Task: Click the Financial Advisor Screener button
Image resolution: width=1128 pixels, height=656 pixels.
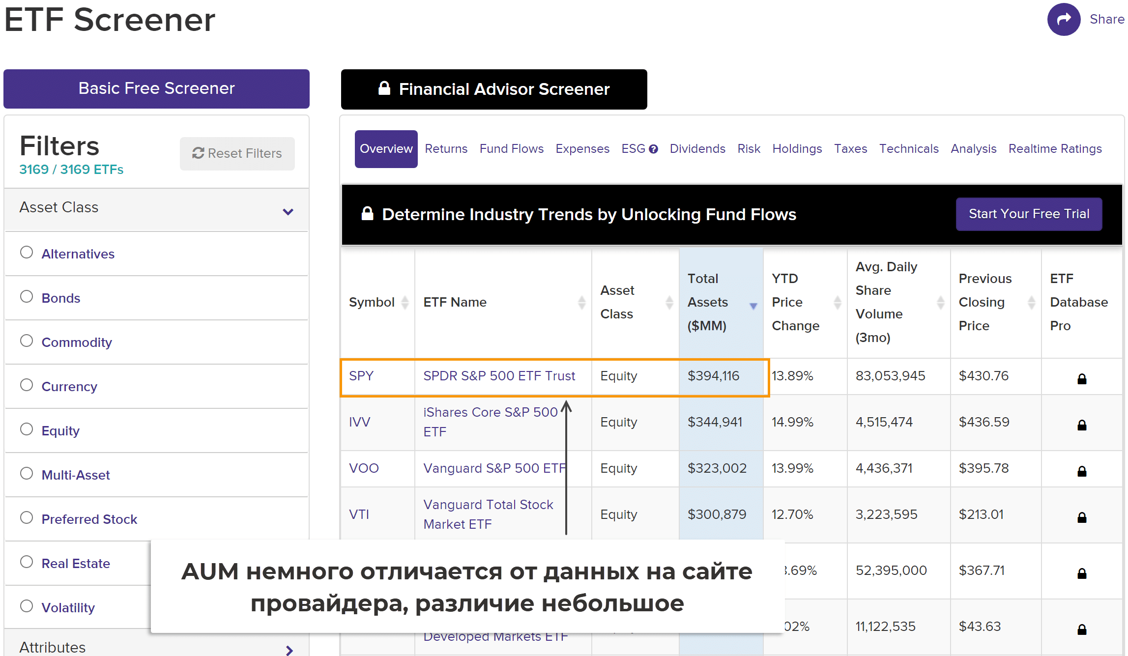Action: point(493,89)
